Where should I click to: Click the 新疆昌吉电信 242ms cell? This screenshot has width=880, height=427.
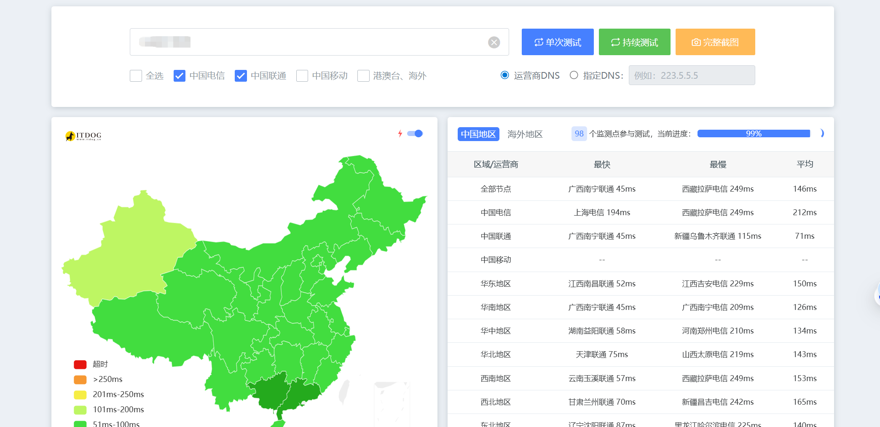[718, 402]
